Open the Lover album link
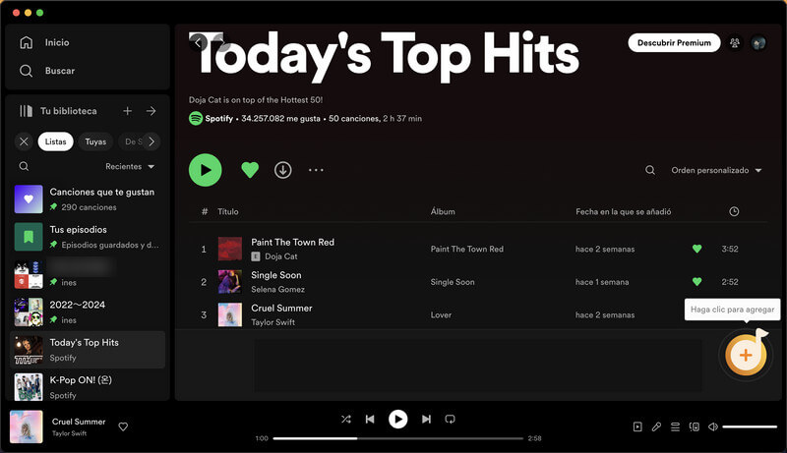 [x=441, y=315]
